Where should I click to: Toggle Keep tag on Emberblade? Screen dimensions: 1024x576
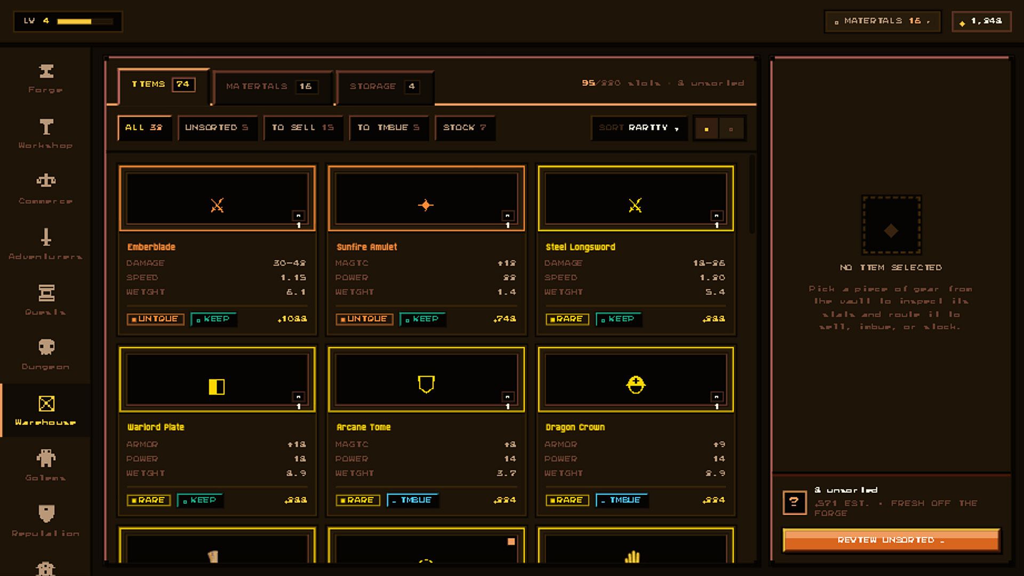pyautogui.click(x=213, y=319)
